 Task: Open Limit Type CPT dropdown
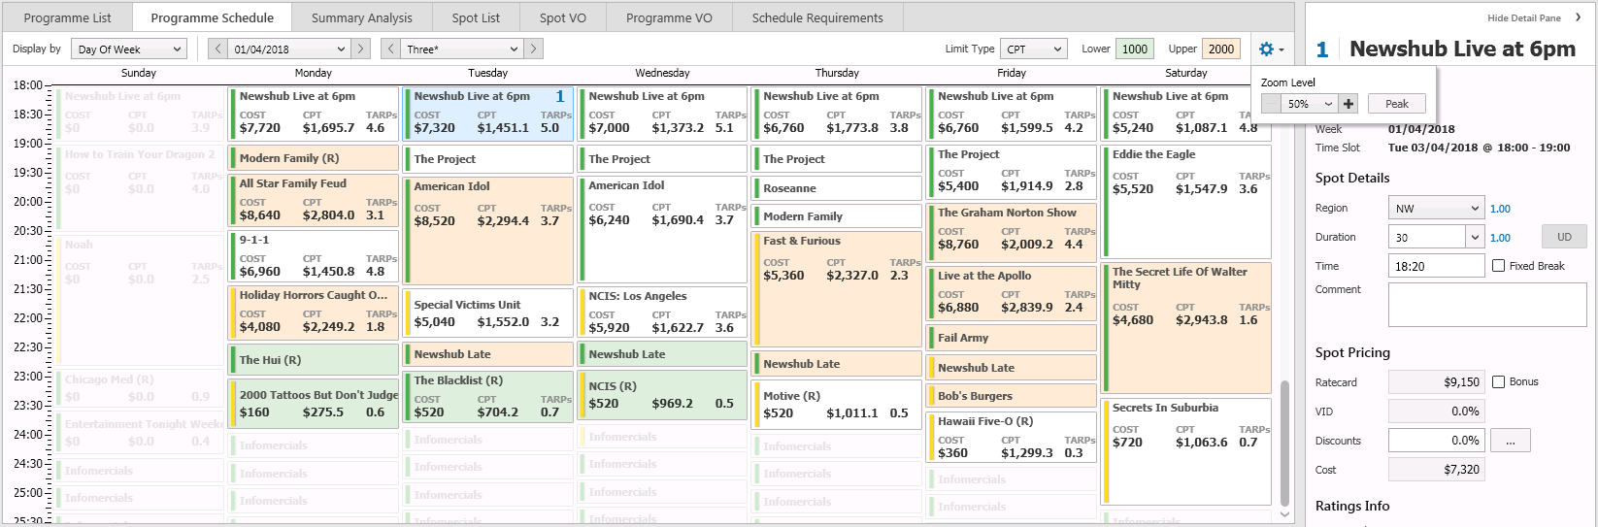[1033, 49]
